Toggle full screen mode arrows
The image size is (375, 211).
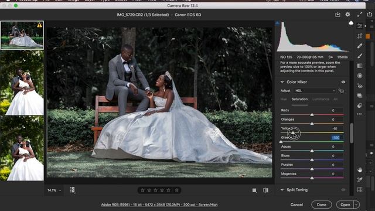pos(360,15)
